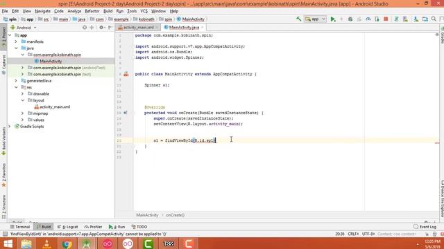Open the File menu
This screenshot has width=444, height=249.
[5, 11]
